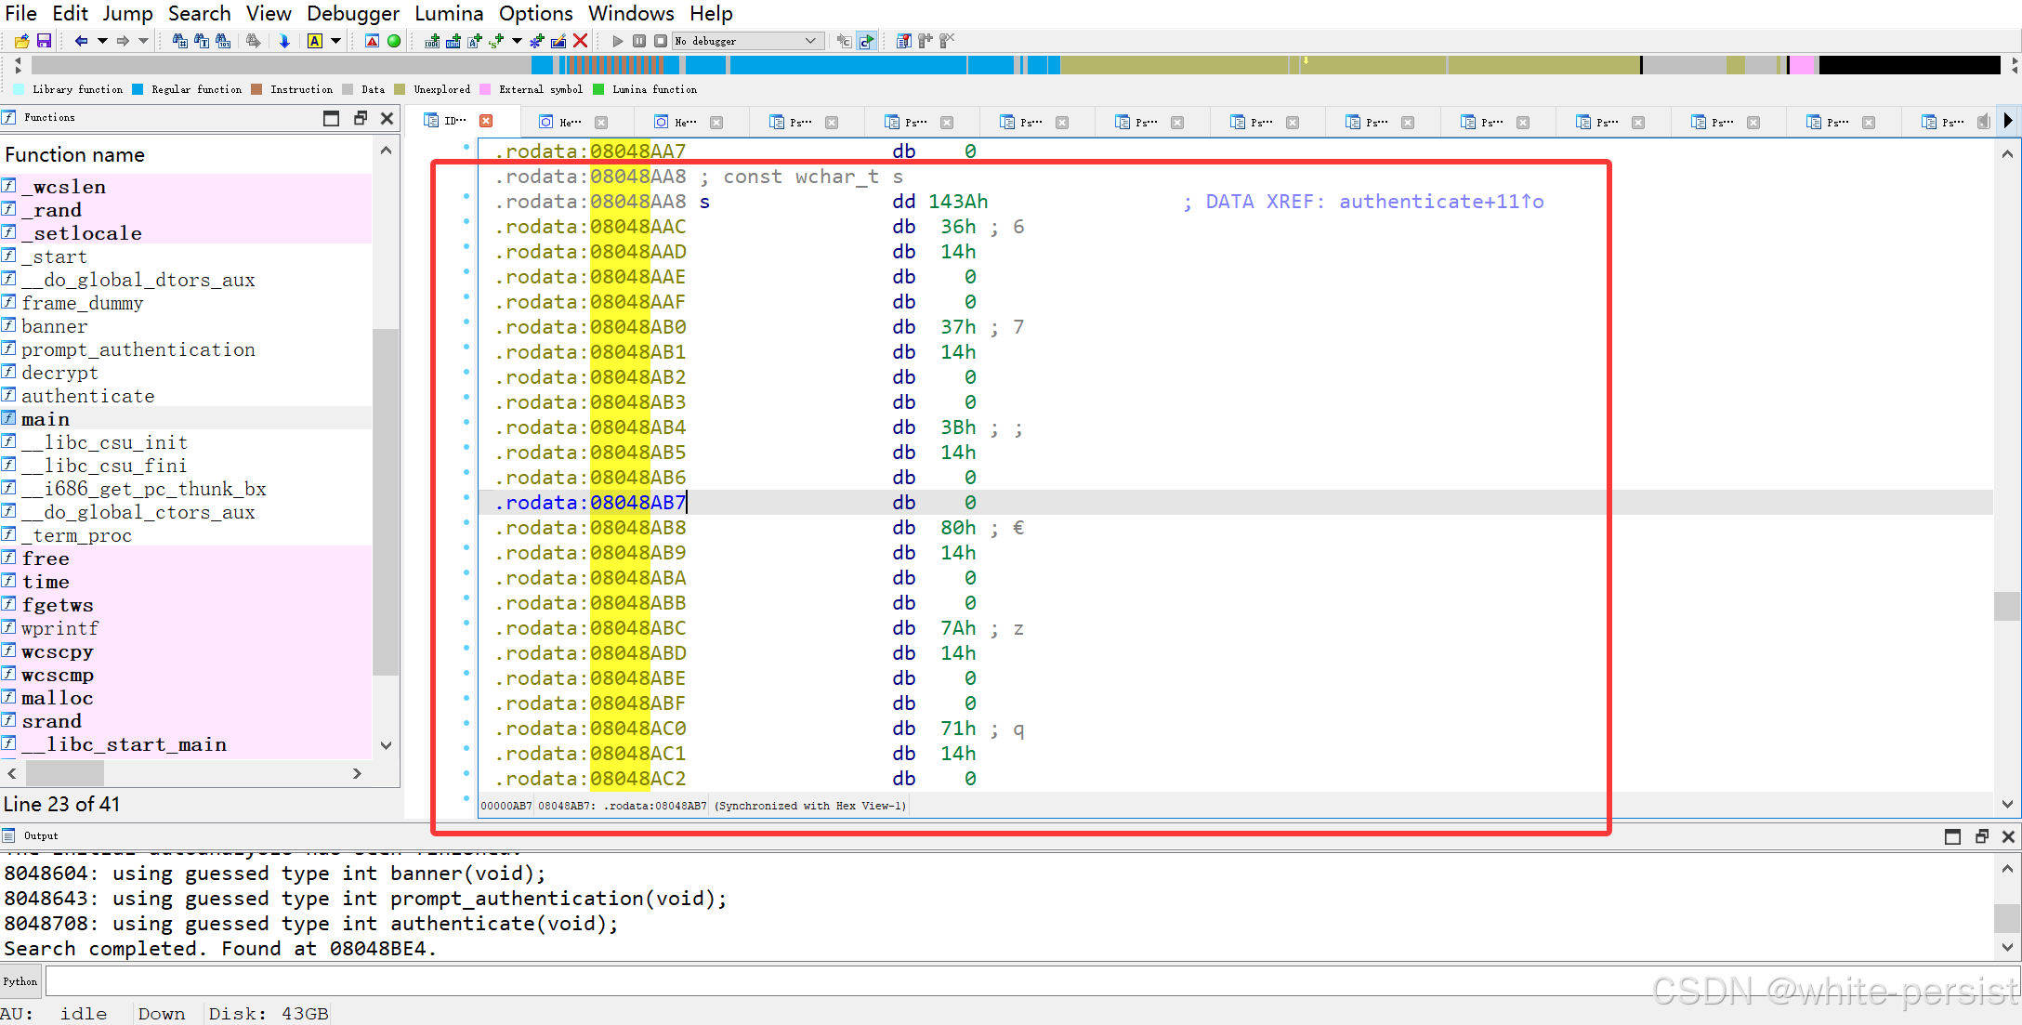Start process with play button
The image size is (2022, 1025).
pyautogui.click(x=617, y=41)
